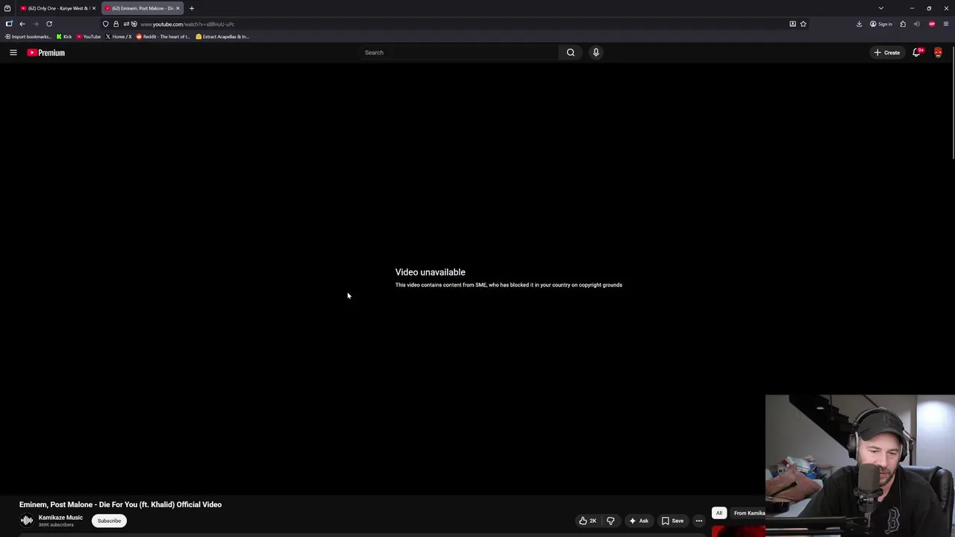Click the Create button
This screenshot has width=955, height=537.
(887, 52)
